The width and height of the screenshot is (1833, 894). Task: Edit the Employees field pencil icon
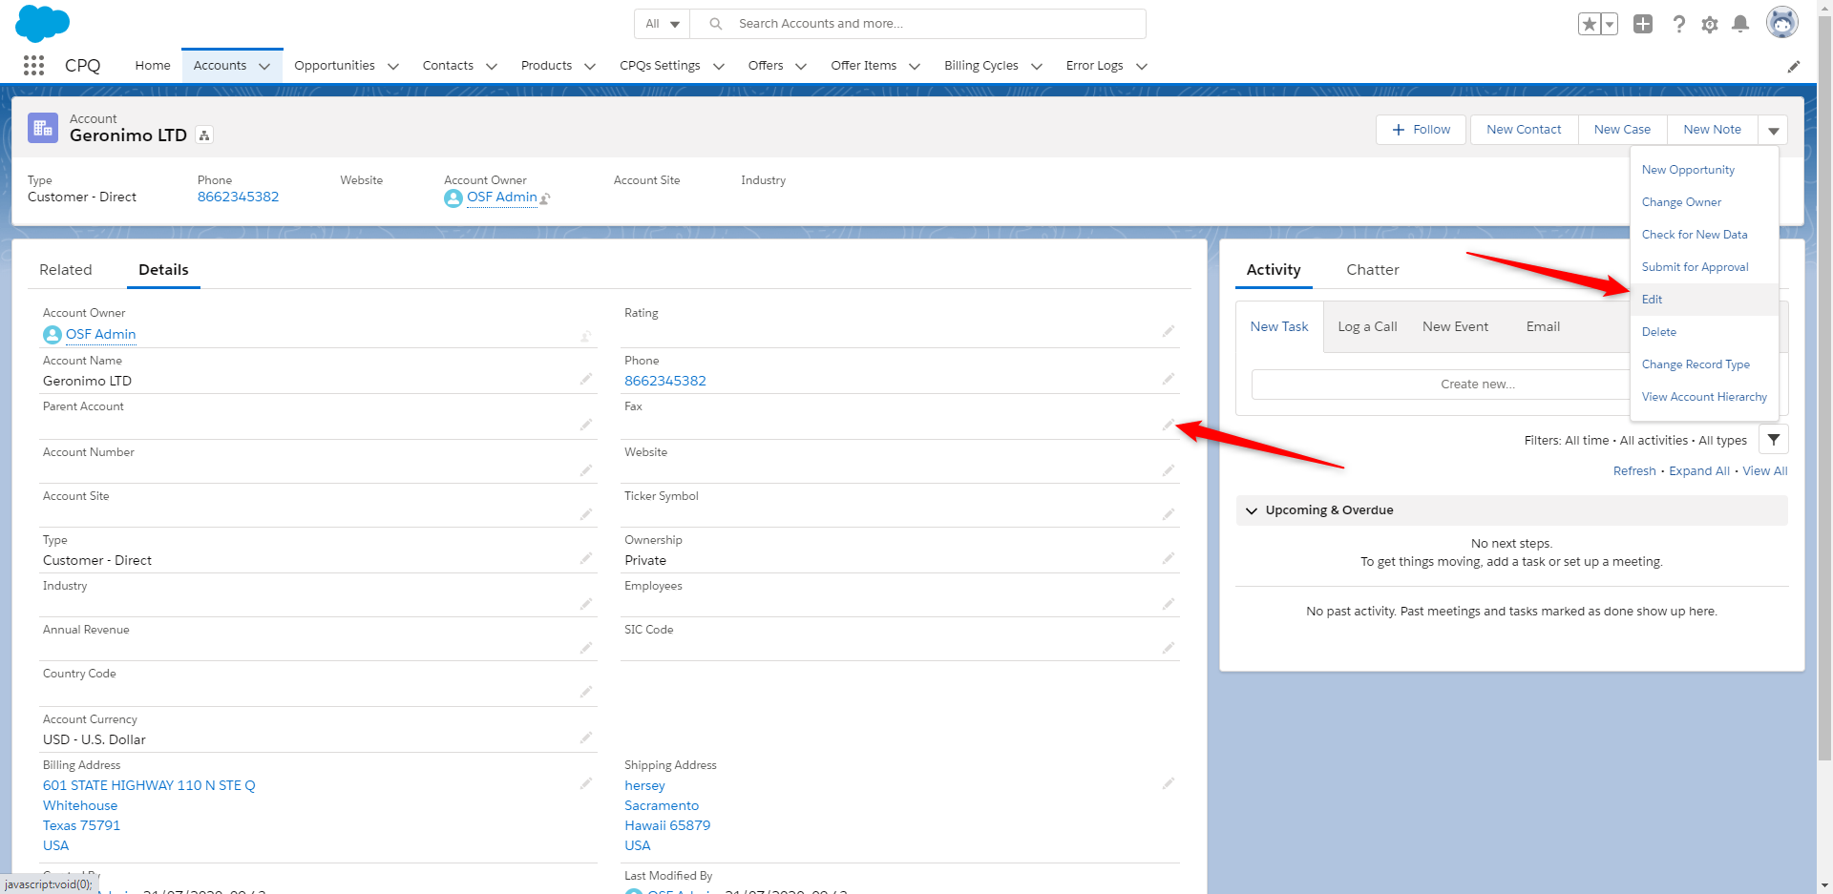tap(1168, 604)
